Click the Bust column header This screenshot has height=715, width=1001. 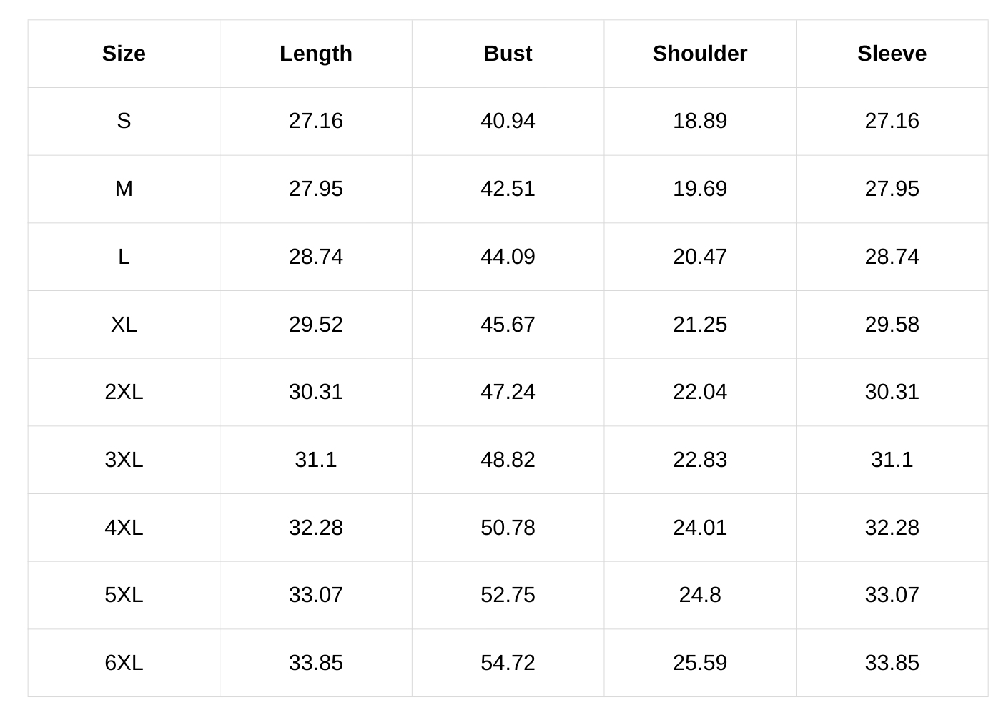click(508, 54)
